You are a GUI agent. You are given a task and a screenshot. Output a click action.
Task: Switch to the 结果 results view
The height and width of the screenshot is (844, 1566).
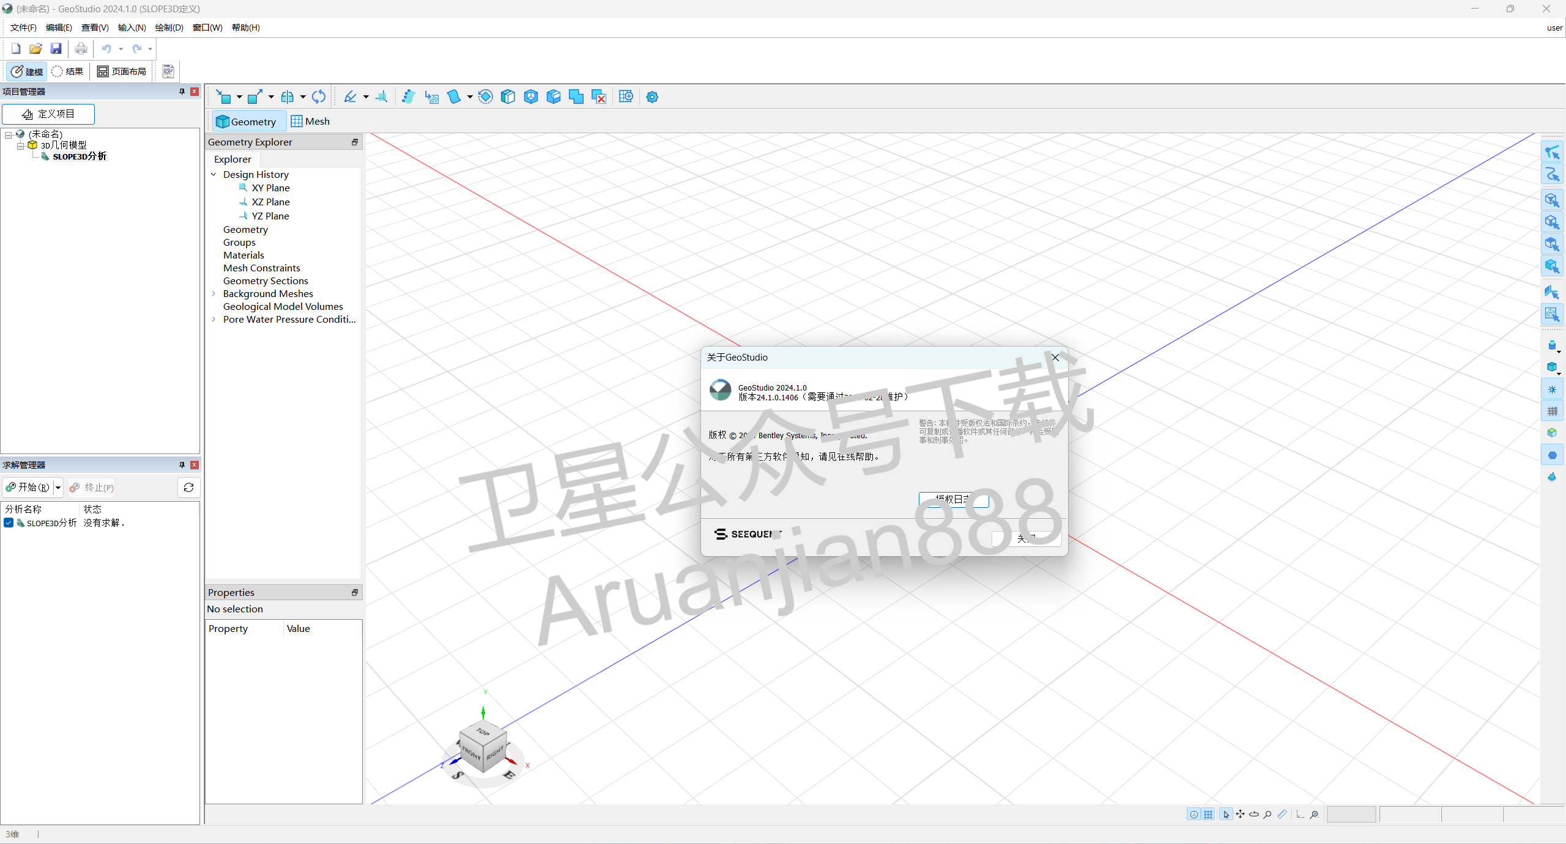coord(68,72)
